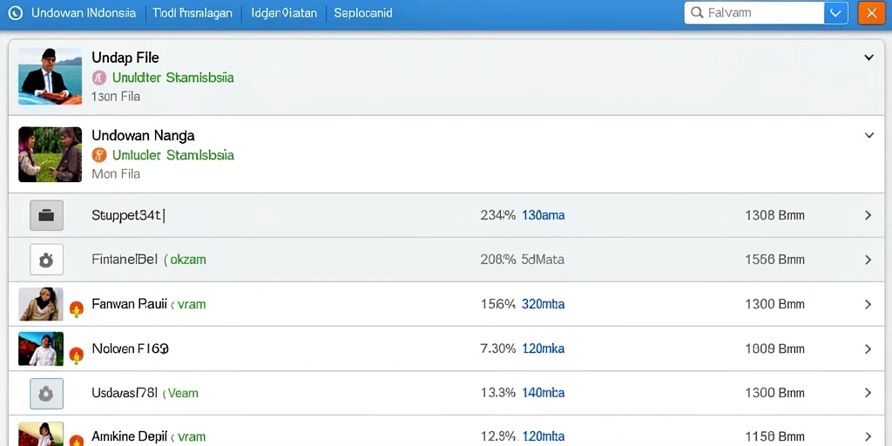Click the gear icon in Usdavas row
The width and height of the screenshot is (892, 446).
[x=47, y=393]
